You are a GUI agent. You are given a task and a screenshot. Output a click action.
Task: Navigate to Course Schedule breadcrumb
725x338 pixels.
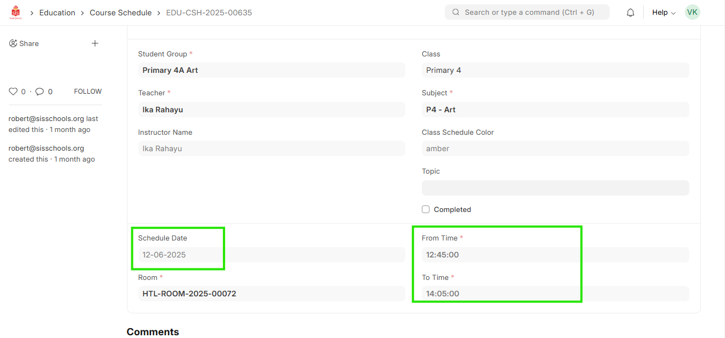[x=120, y=13]
